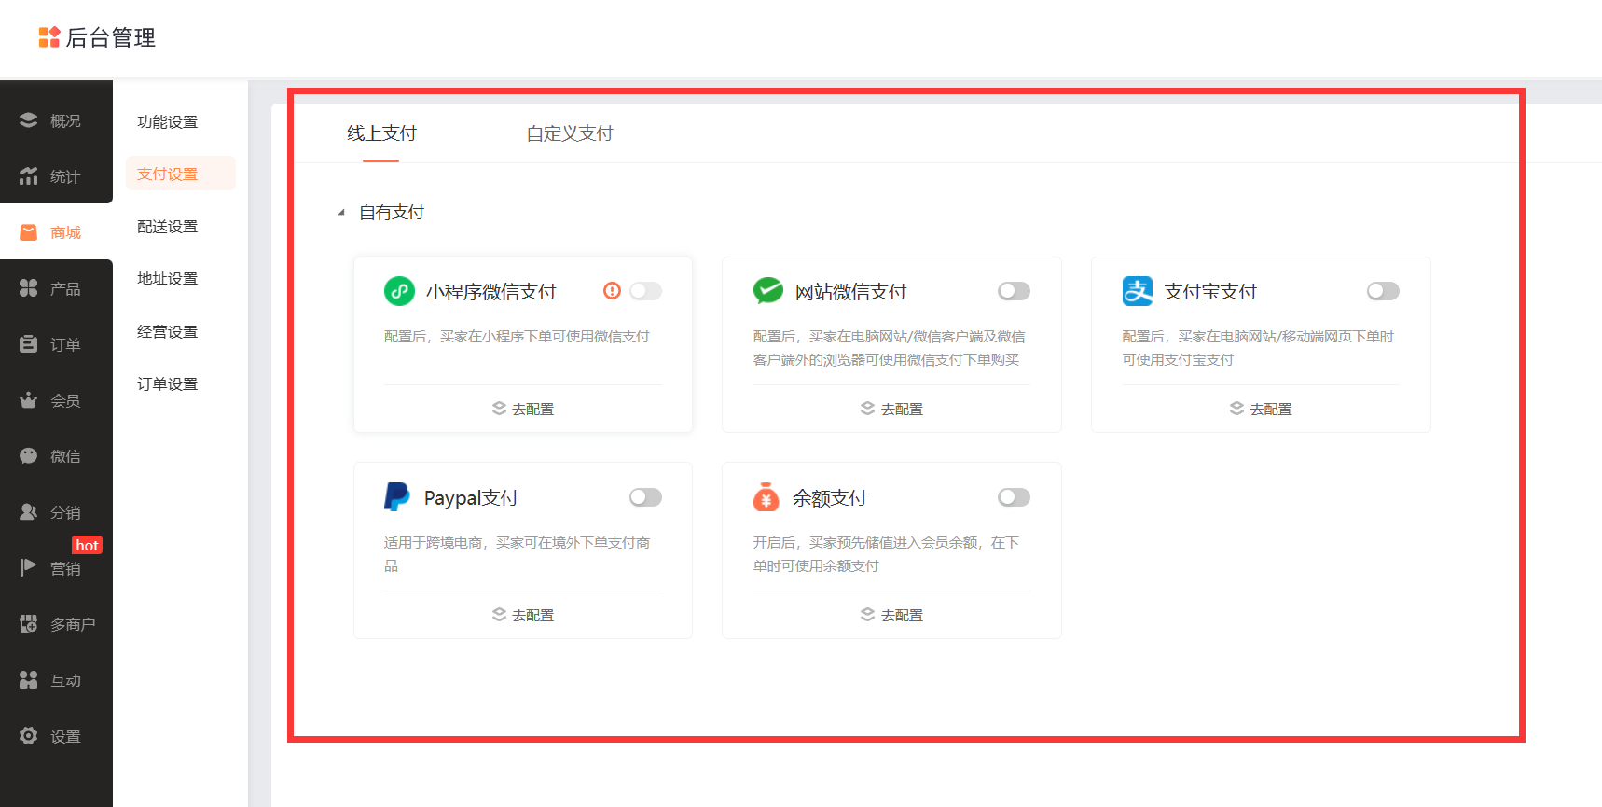Screen dimensions: 1602x807
Task: Open 订单设置 in the settings submenu
Action: pyautogui.click(x=168, y=383)
